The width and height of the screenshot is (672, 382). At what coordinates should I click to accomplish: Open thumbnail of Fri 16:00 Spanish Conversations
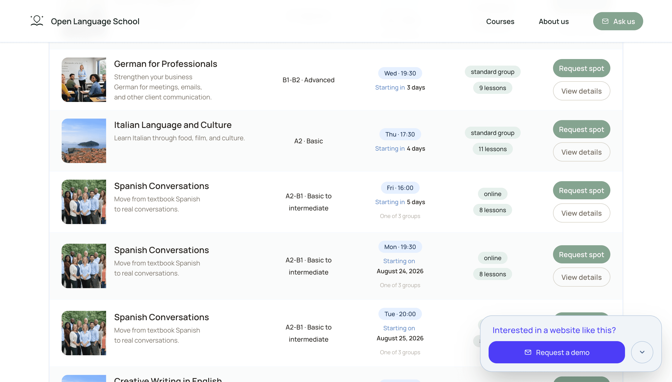pyautogui.click(x=84, y=202)
